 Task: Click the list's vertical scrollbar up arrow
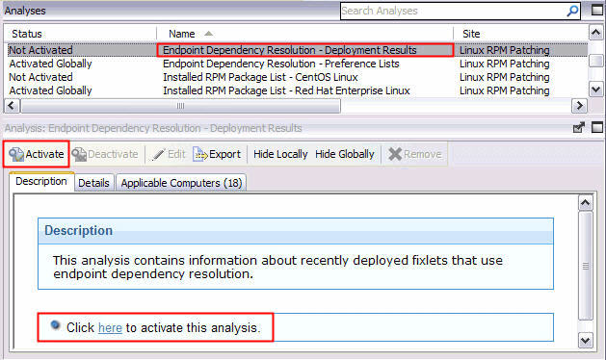click(x=596, y=33)
